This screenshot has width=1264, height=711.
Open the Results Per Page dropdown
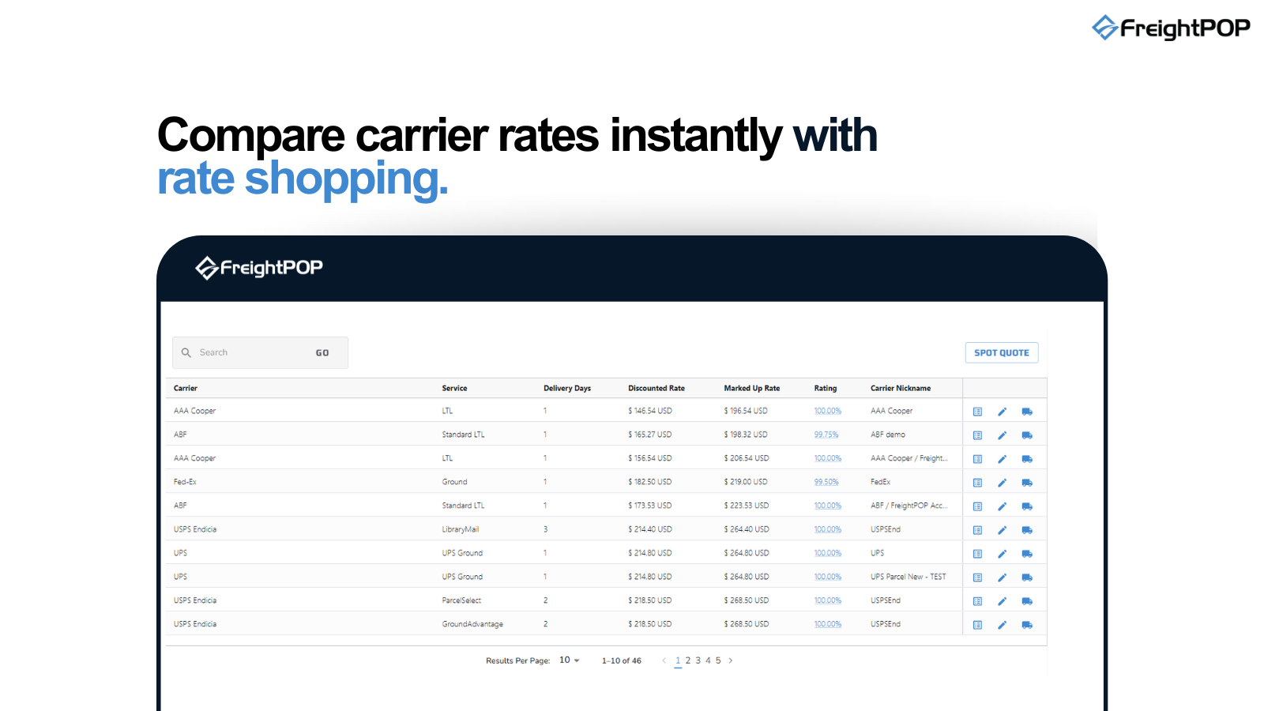click(570, 660)
